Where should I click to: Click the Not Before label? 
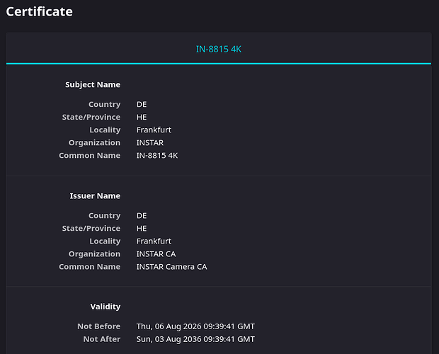point(99,326)
